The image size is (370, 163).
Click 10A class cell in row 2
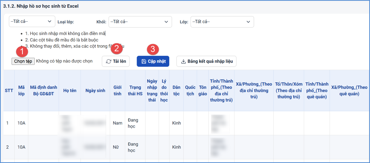pos(21,147)
